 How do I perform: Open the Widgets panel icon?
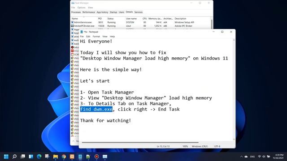31,157
